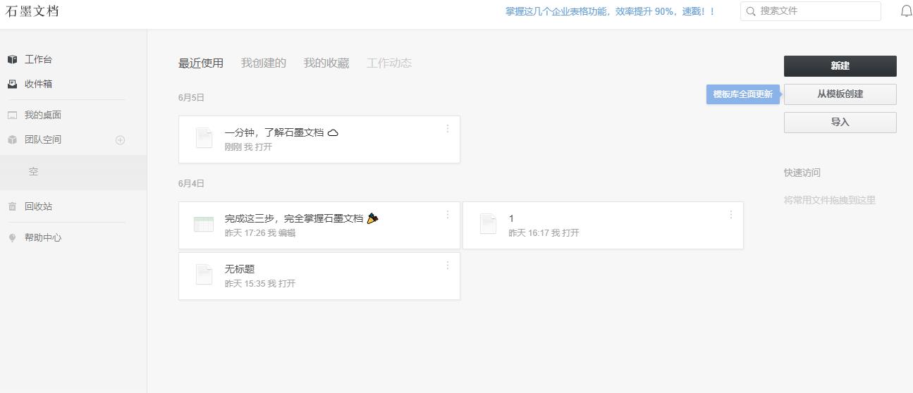Switch to the 我创建的 tab
This screenshot has height=393, width=913.
(x=264, y=63)
